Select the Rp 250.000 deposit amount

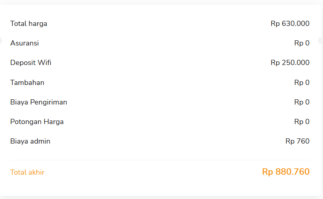(290, 63)
